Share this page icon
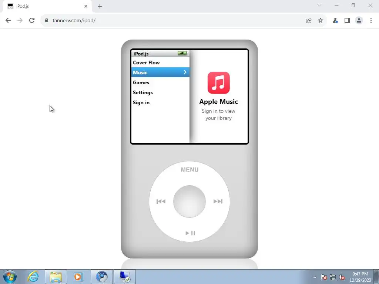Screen dimensions: 379x284 [x=309, y=21]
